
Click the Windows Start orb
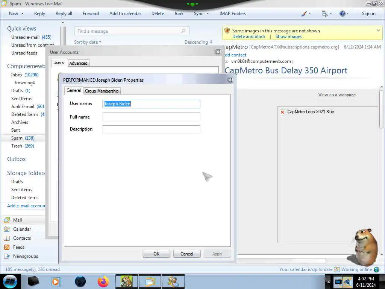(x=10, y=281)
